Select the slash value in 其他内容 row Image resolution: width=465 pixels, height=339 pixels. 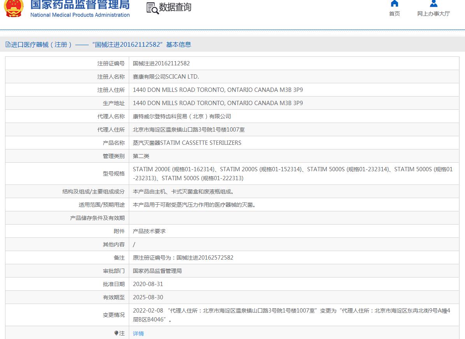[x=134, y=244]
